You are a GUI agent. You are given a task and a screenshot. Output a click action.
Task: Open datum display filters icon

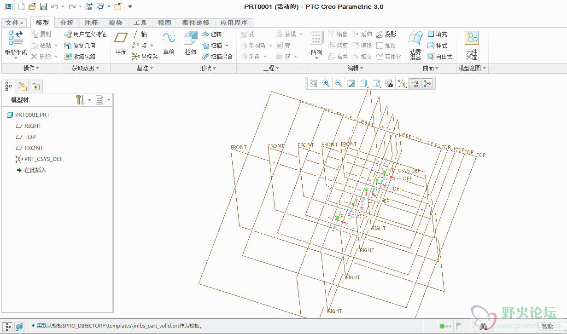[402, 83]
